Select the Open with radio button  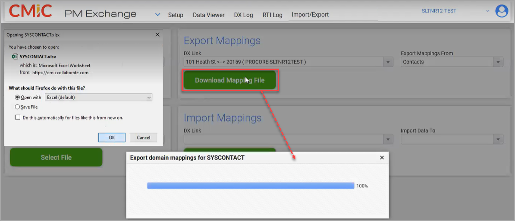pos(17,98)
